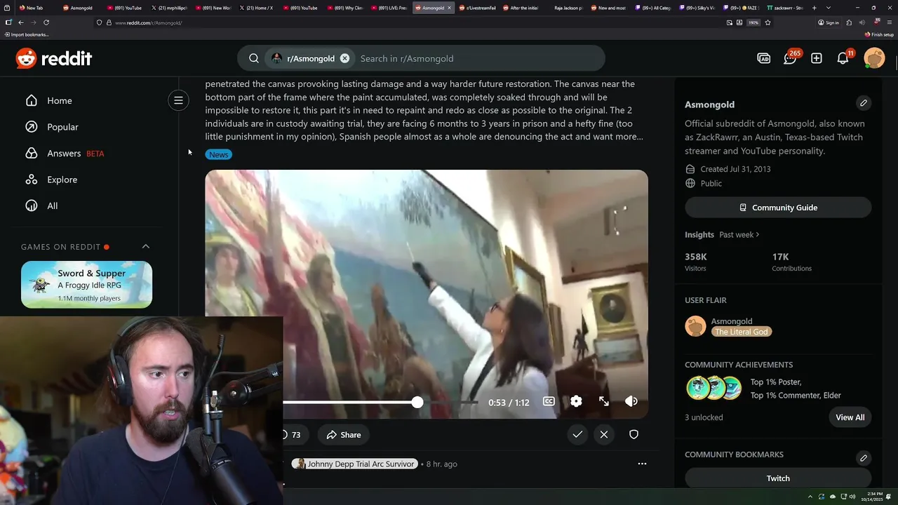Open notifications bell with 11 badge
Viewport: 898px width, 505px height.
click(843, 58)
